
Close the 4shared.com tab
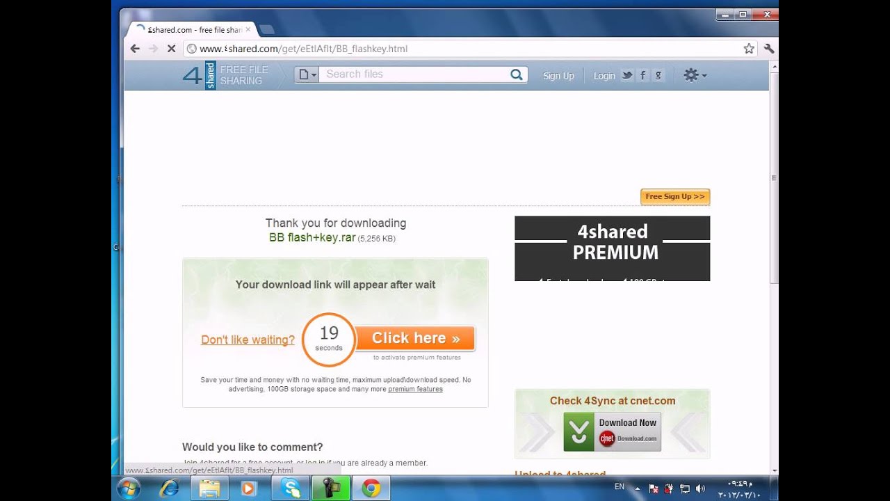pyautogui.click(x=248, y=30)
